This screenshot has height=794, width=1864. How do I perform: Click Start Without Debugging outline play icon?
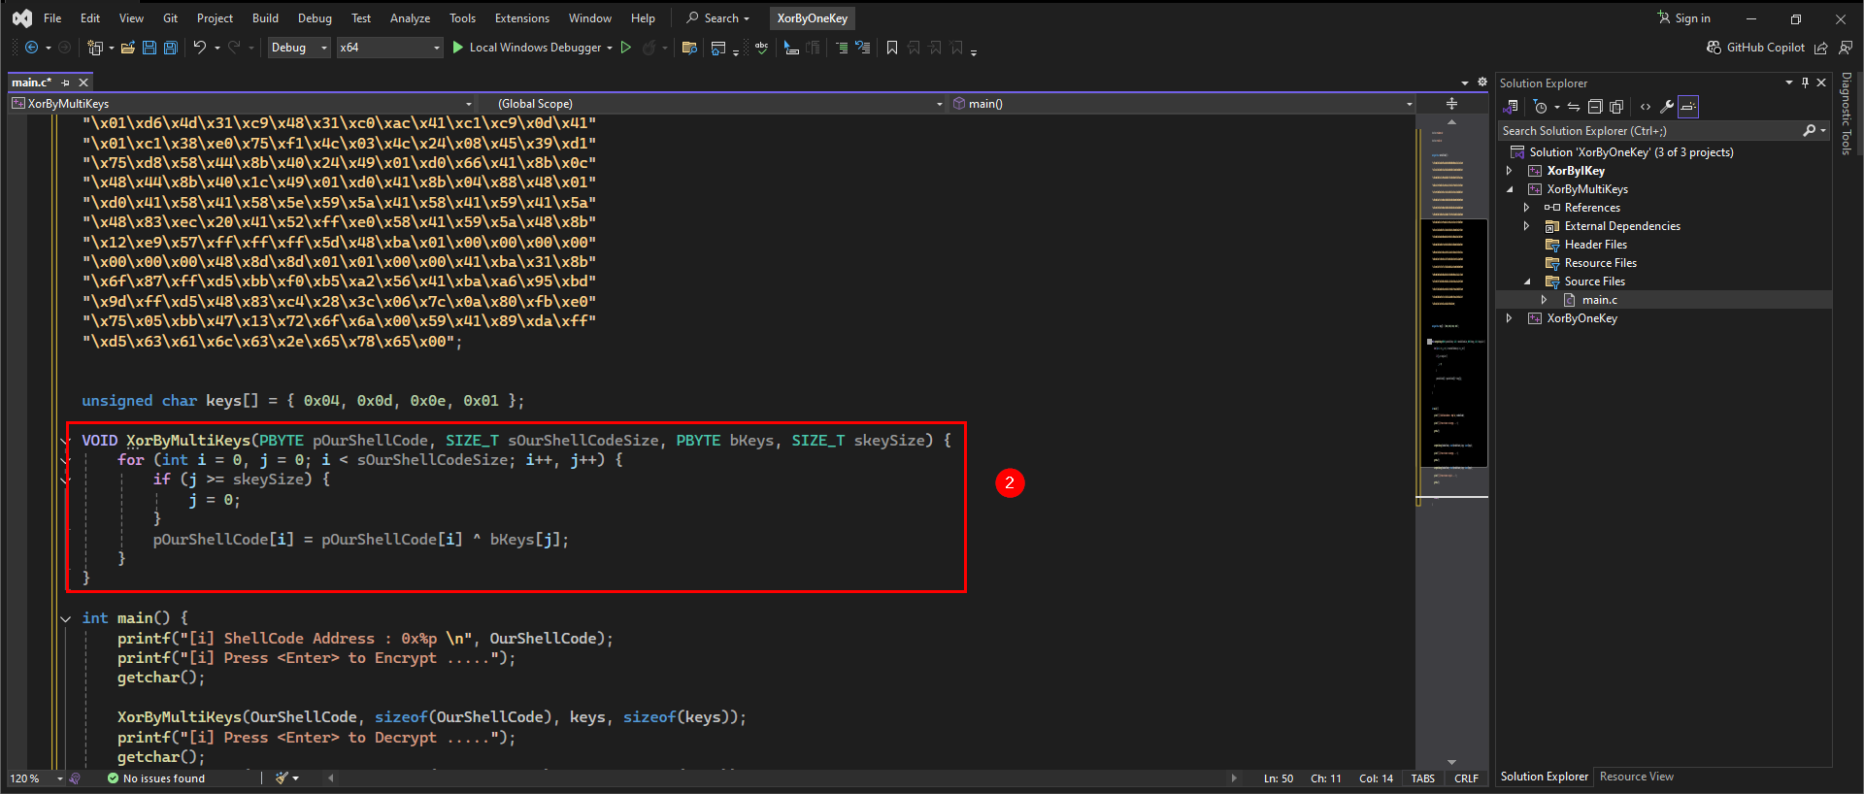(x=626, y=48)
